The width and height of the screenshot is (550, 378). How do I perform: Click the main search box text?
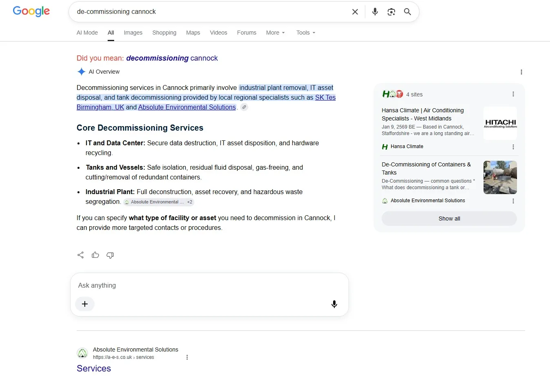pyautogui.click(x=117, y=12)
